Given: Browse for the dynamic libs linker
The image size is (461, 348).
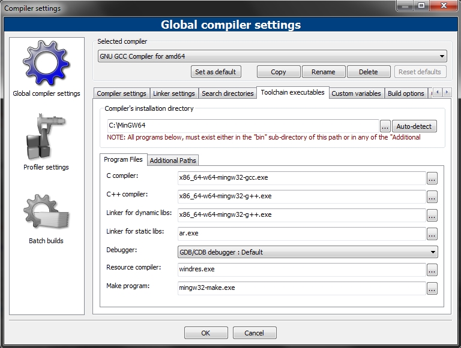Looking at the screenshot, I should click(x=432, y=215).
